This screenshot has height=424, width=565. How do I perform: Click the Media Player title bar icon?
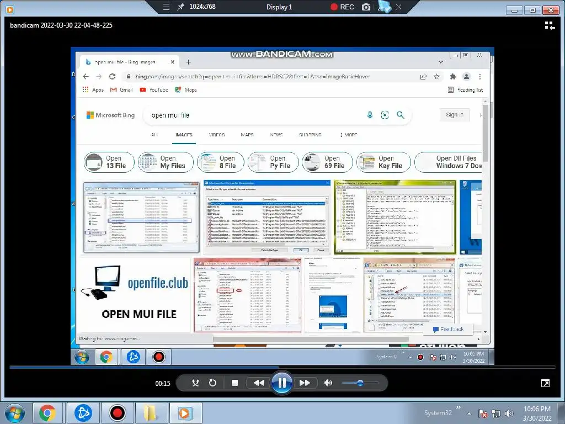10,9
